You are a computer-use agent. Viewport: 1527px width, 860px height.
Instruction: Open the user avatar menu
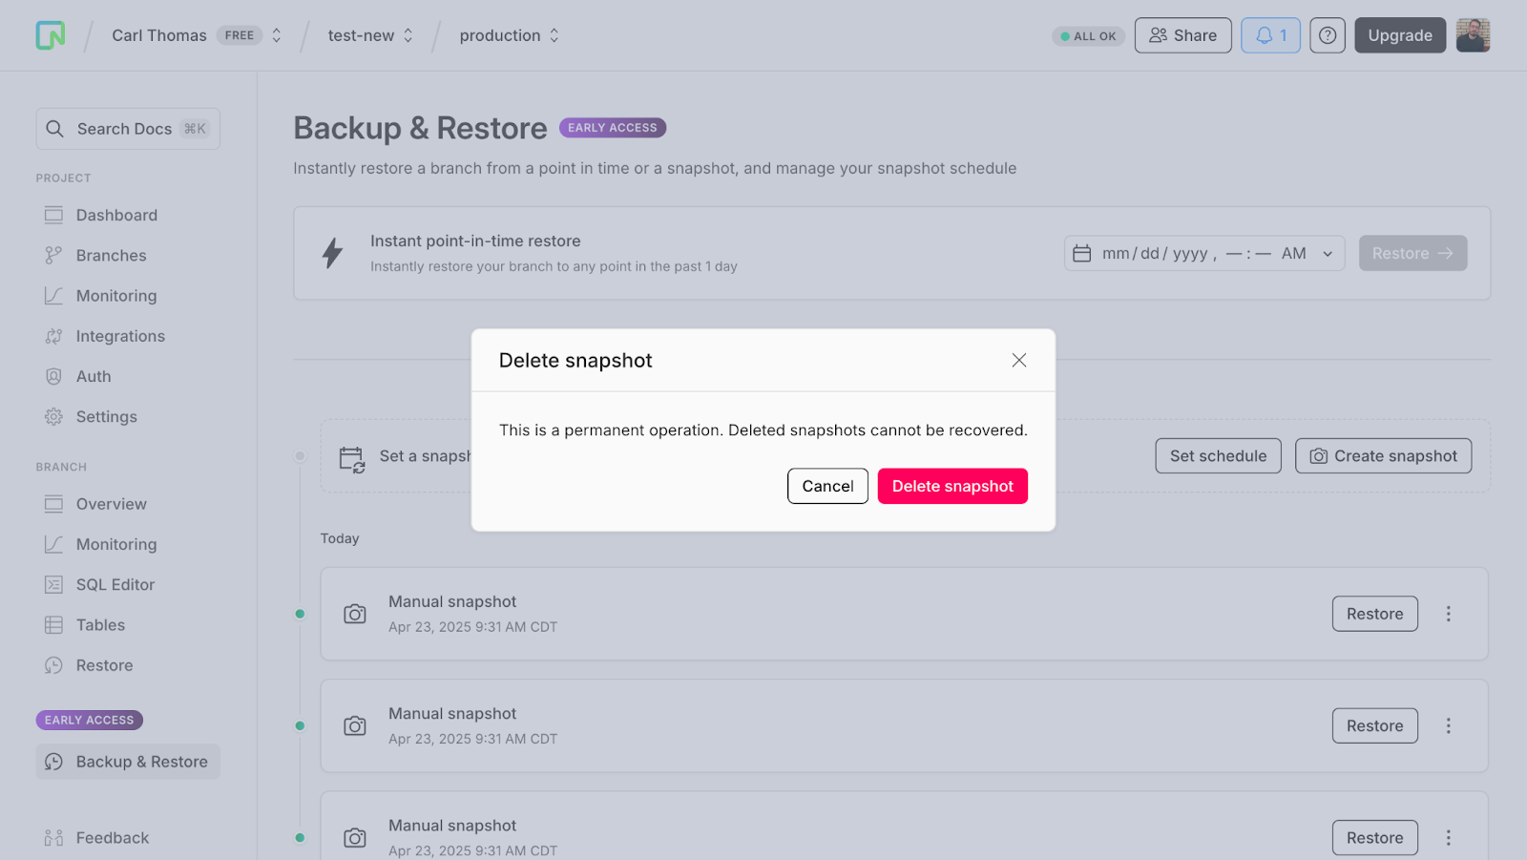pyautogui.click(x=1473, y=35)
